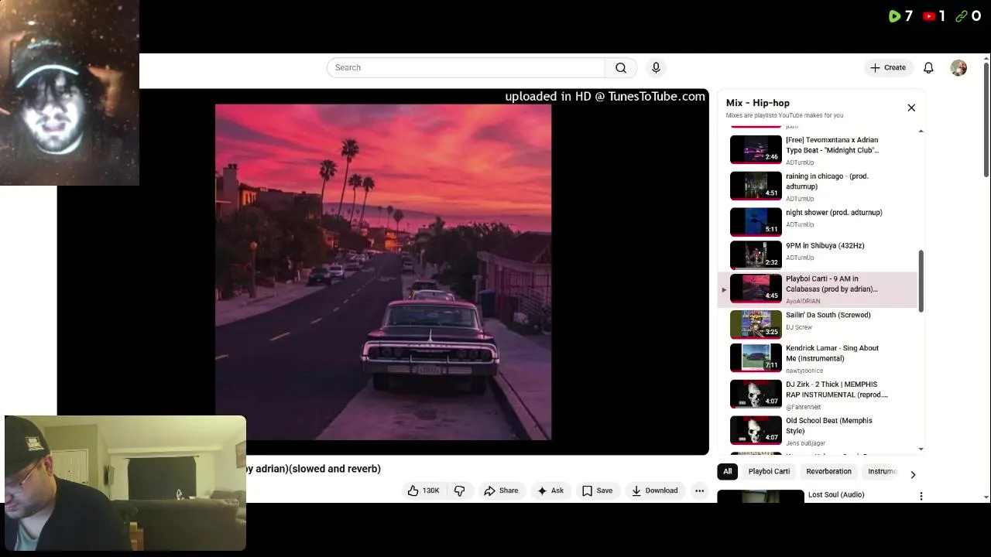This screenshot has height=557, width=991.
Task: Click the Ask button
Action: tap(551, 490)
